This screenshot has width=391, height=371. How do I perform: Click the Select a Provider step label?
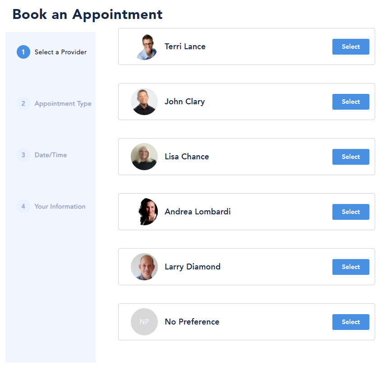pos(60,52)
